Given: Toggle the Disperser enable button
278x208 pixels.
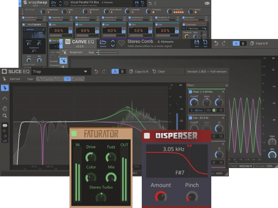Looking at the screenshot, I should (147, 136).
